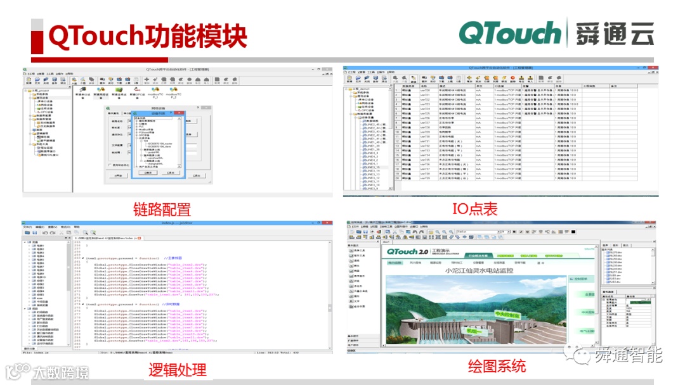Click the first magnifier zoom icon in 绘图系统
This screenshot has width=685, height=385.
tap(438, 232)
